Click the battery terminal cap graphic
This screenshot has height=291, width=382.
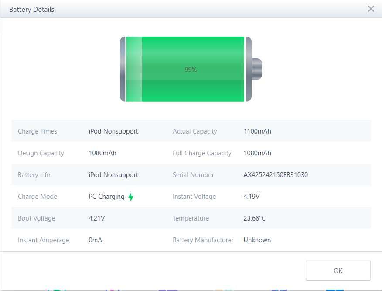(257, 69)
